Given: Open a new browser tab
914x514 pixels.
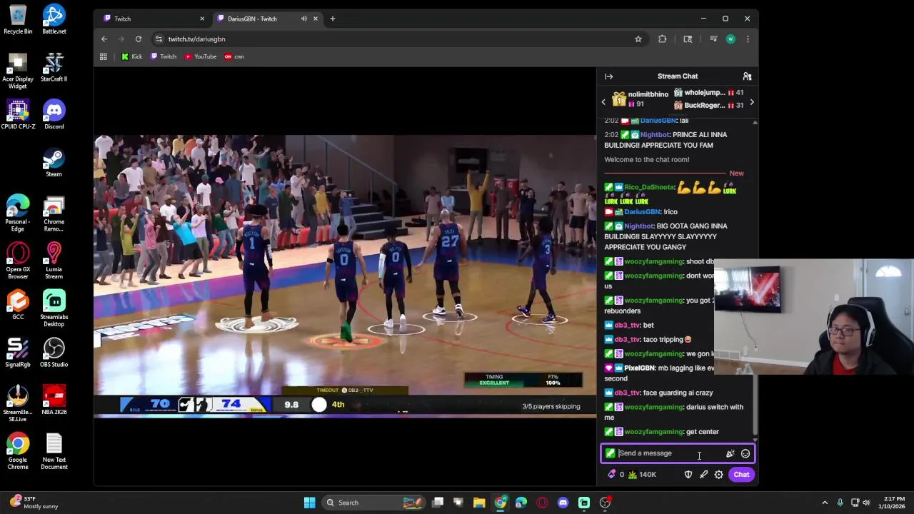Looking at the screenshot, I should (x=332, y=19).
